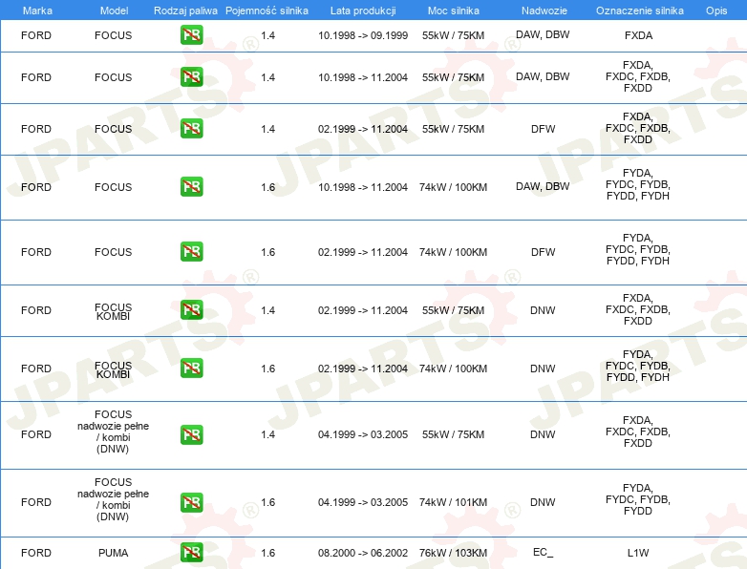Click the petrol icon in the FXDA row
Viewport: 747px width, 569px height.
(191, 34)
